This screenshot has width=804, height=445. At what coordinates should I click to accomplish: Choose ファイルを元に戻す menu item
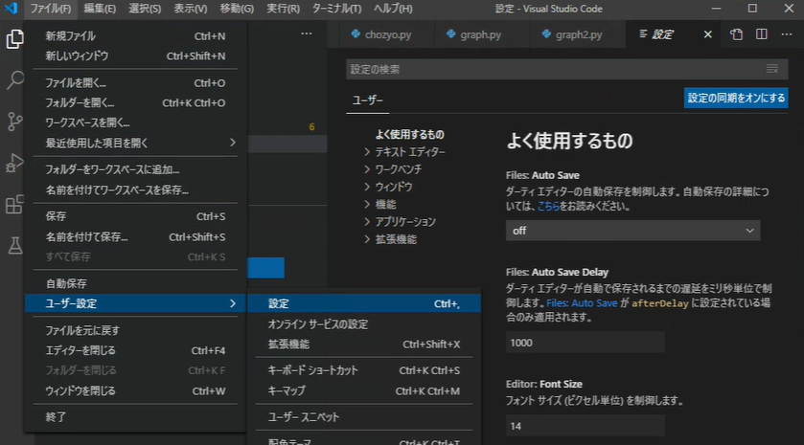click(x=135, y=331)
